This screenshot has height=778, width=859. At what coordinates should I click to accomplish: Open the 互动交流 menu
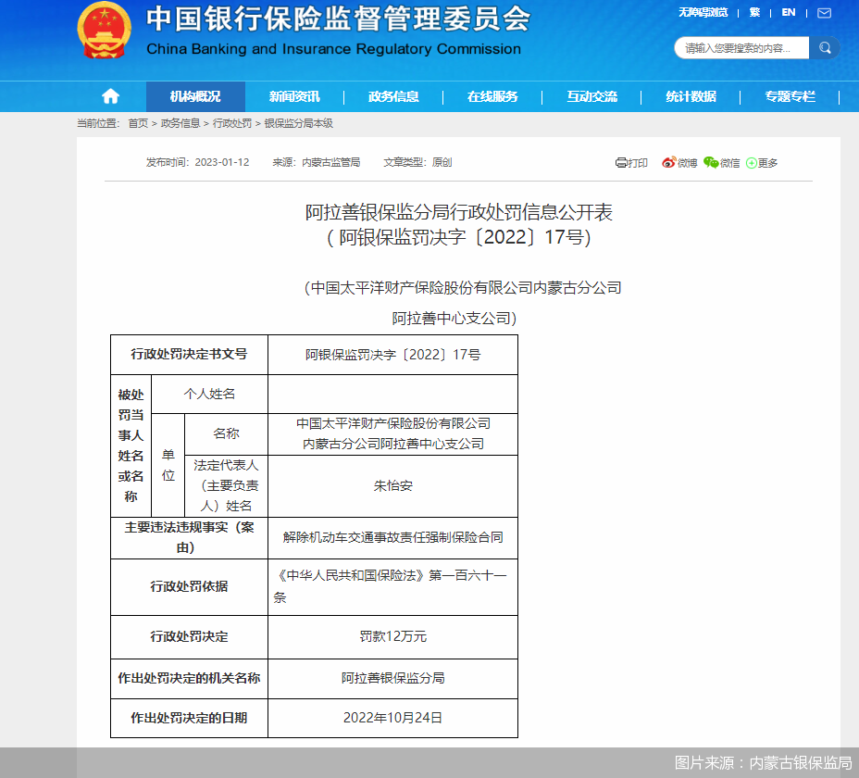591,96
